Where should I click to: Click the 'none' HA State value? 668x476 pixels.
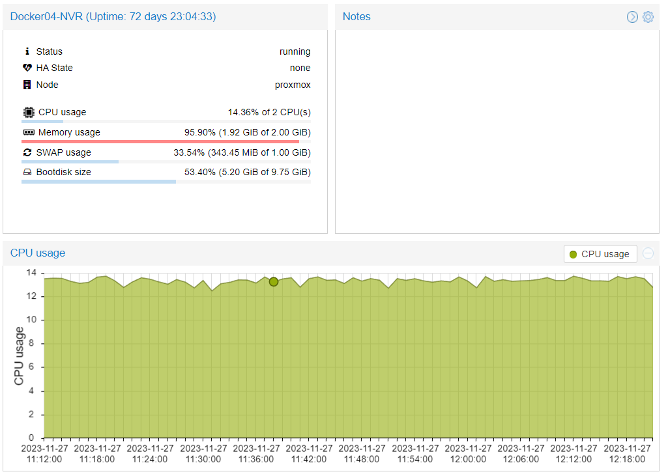pyautogui.click(x=300, y=68)
